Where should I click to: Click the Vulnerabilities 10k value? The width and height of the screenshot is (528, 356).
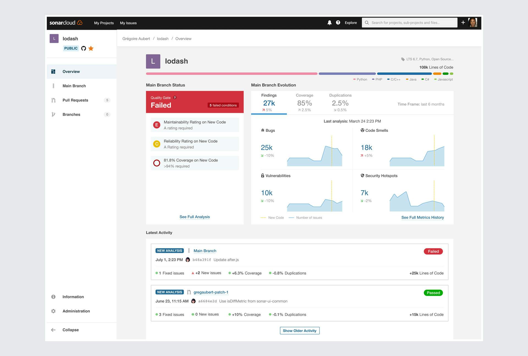coord(266,193)
